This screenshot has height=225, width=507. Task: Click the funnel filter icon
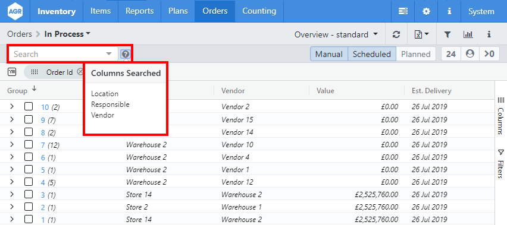(x=447, y=34)
